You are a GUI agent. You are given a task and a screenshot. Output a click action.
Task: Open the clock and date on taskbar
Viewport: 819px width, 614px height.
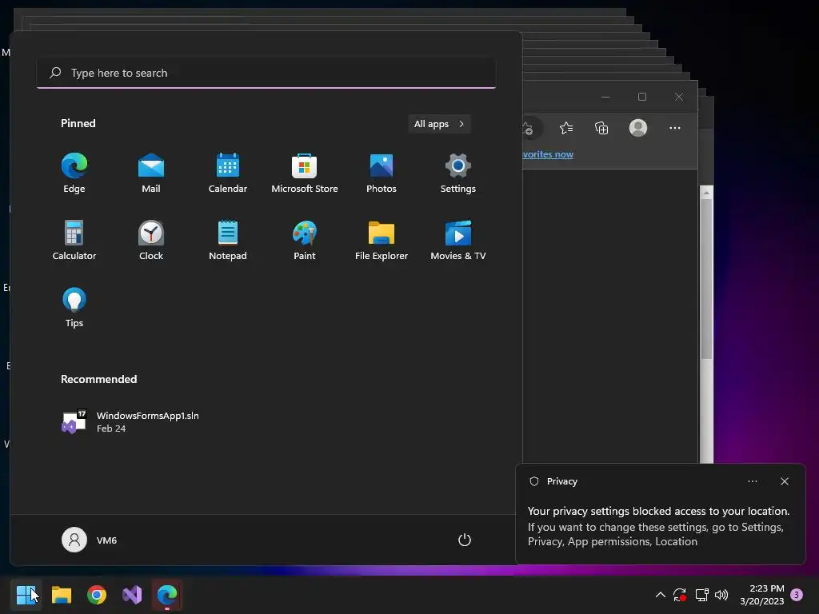click(762, 595)
